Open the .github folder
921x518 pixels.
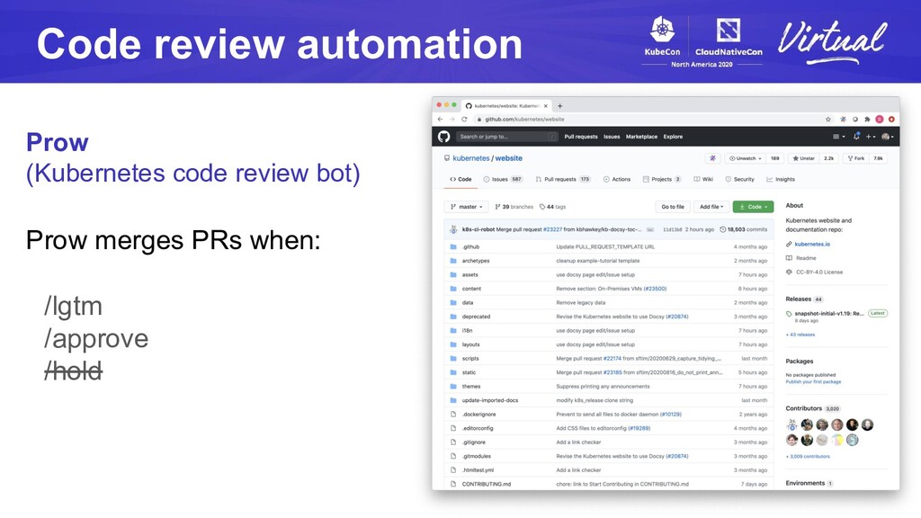(470, 246)
